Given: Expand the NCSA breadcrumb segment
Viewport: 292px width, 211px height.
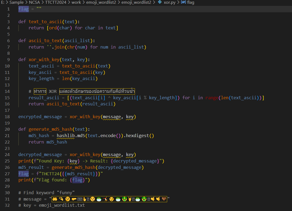Looking at the screenshot, I should pyautogui.click(x=35, y=2).
